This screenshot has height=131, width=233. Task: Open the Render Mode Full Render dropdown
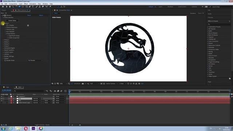[35, 61]
